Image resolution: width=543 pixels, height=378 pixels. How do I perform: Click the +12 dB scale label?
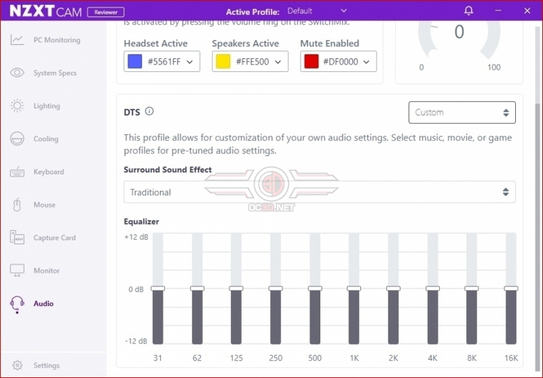(136, 237)
